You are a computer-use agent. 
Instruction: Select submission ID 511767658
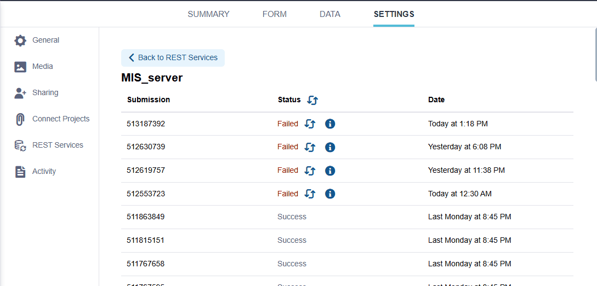(146, 264)
